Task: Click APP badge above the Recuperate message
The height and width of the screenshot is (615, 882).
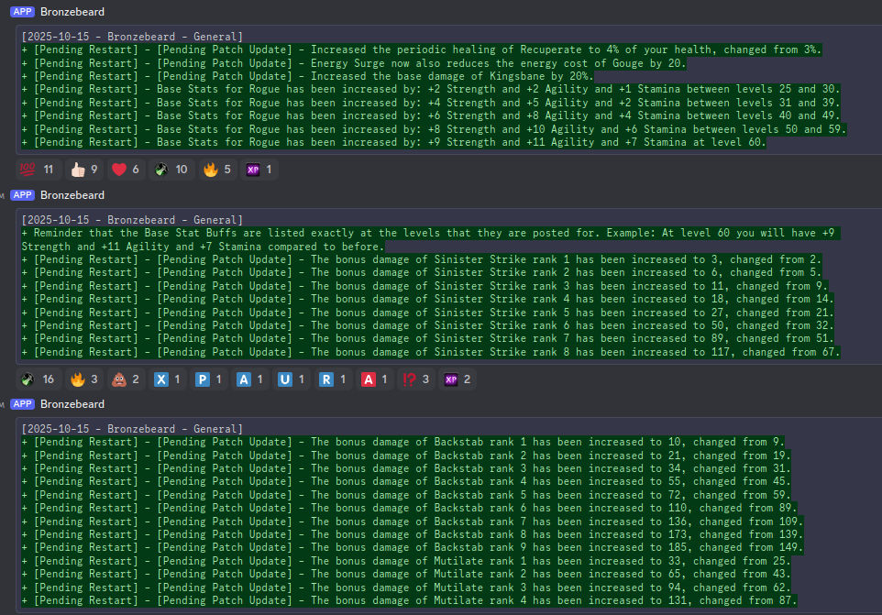Action: click(23, 12)
